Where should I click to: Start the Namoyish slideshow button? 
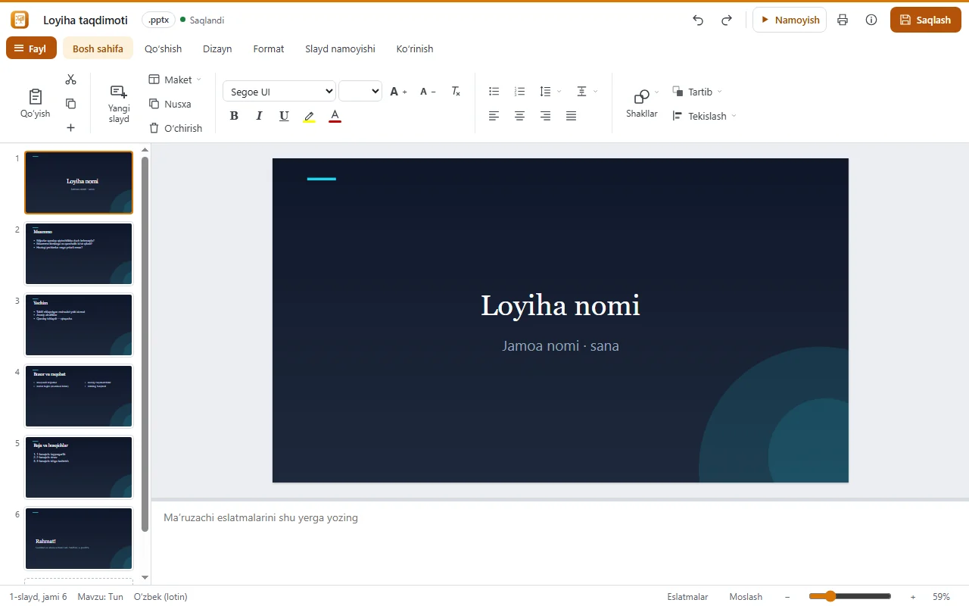tap(790, 20)
